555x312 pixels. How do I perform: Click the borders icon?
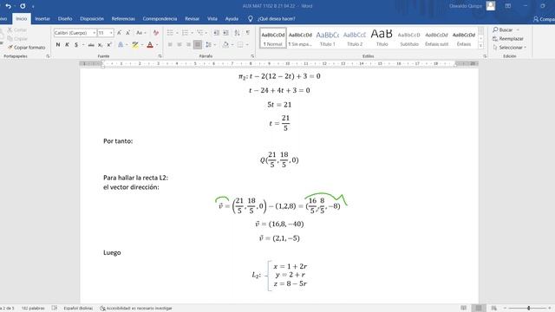tap(240, 45)
